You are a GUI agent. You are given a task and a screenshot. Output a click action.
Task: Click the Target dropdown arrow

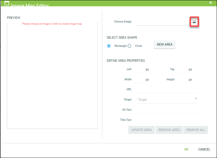click(196, 99)
